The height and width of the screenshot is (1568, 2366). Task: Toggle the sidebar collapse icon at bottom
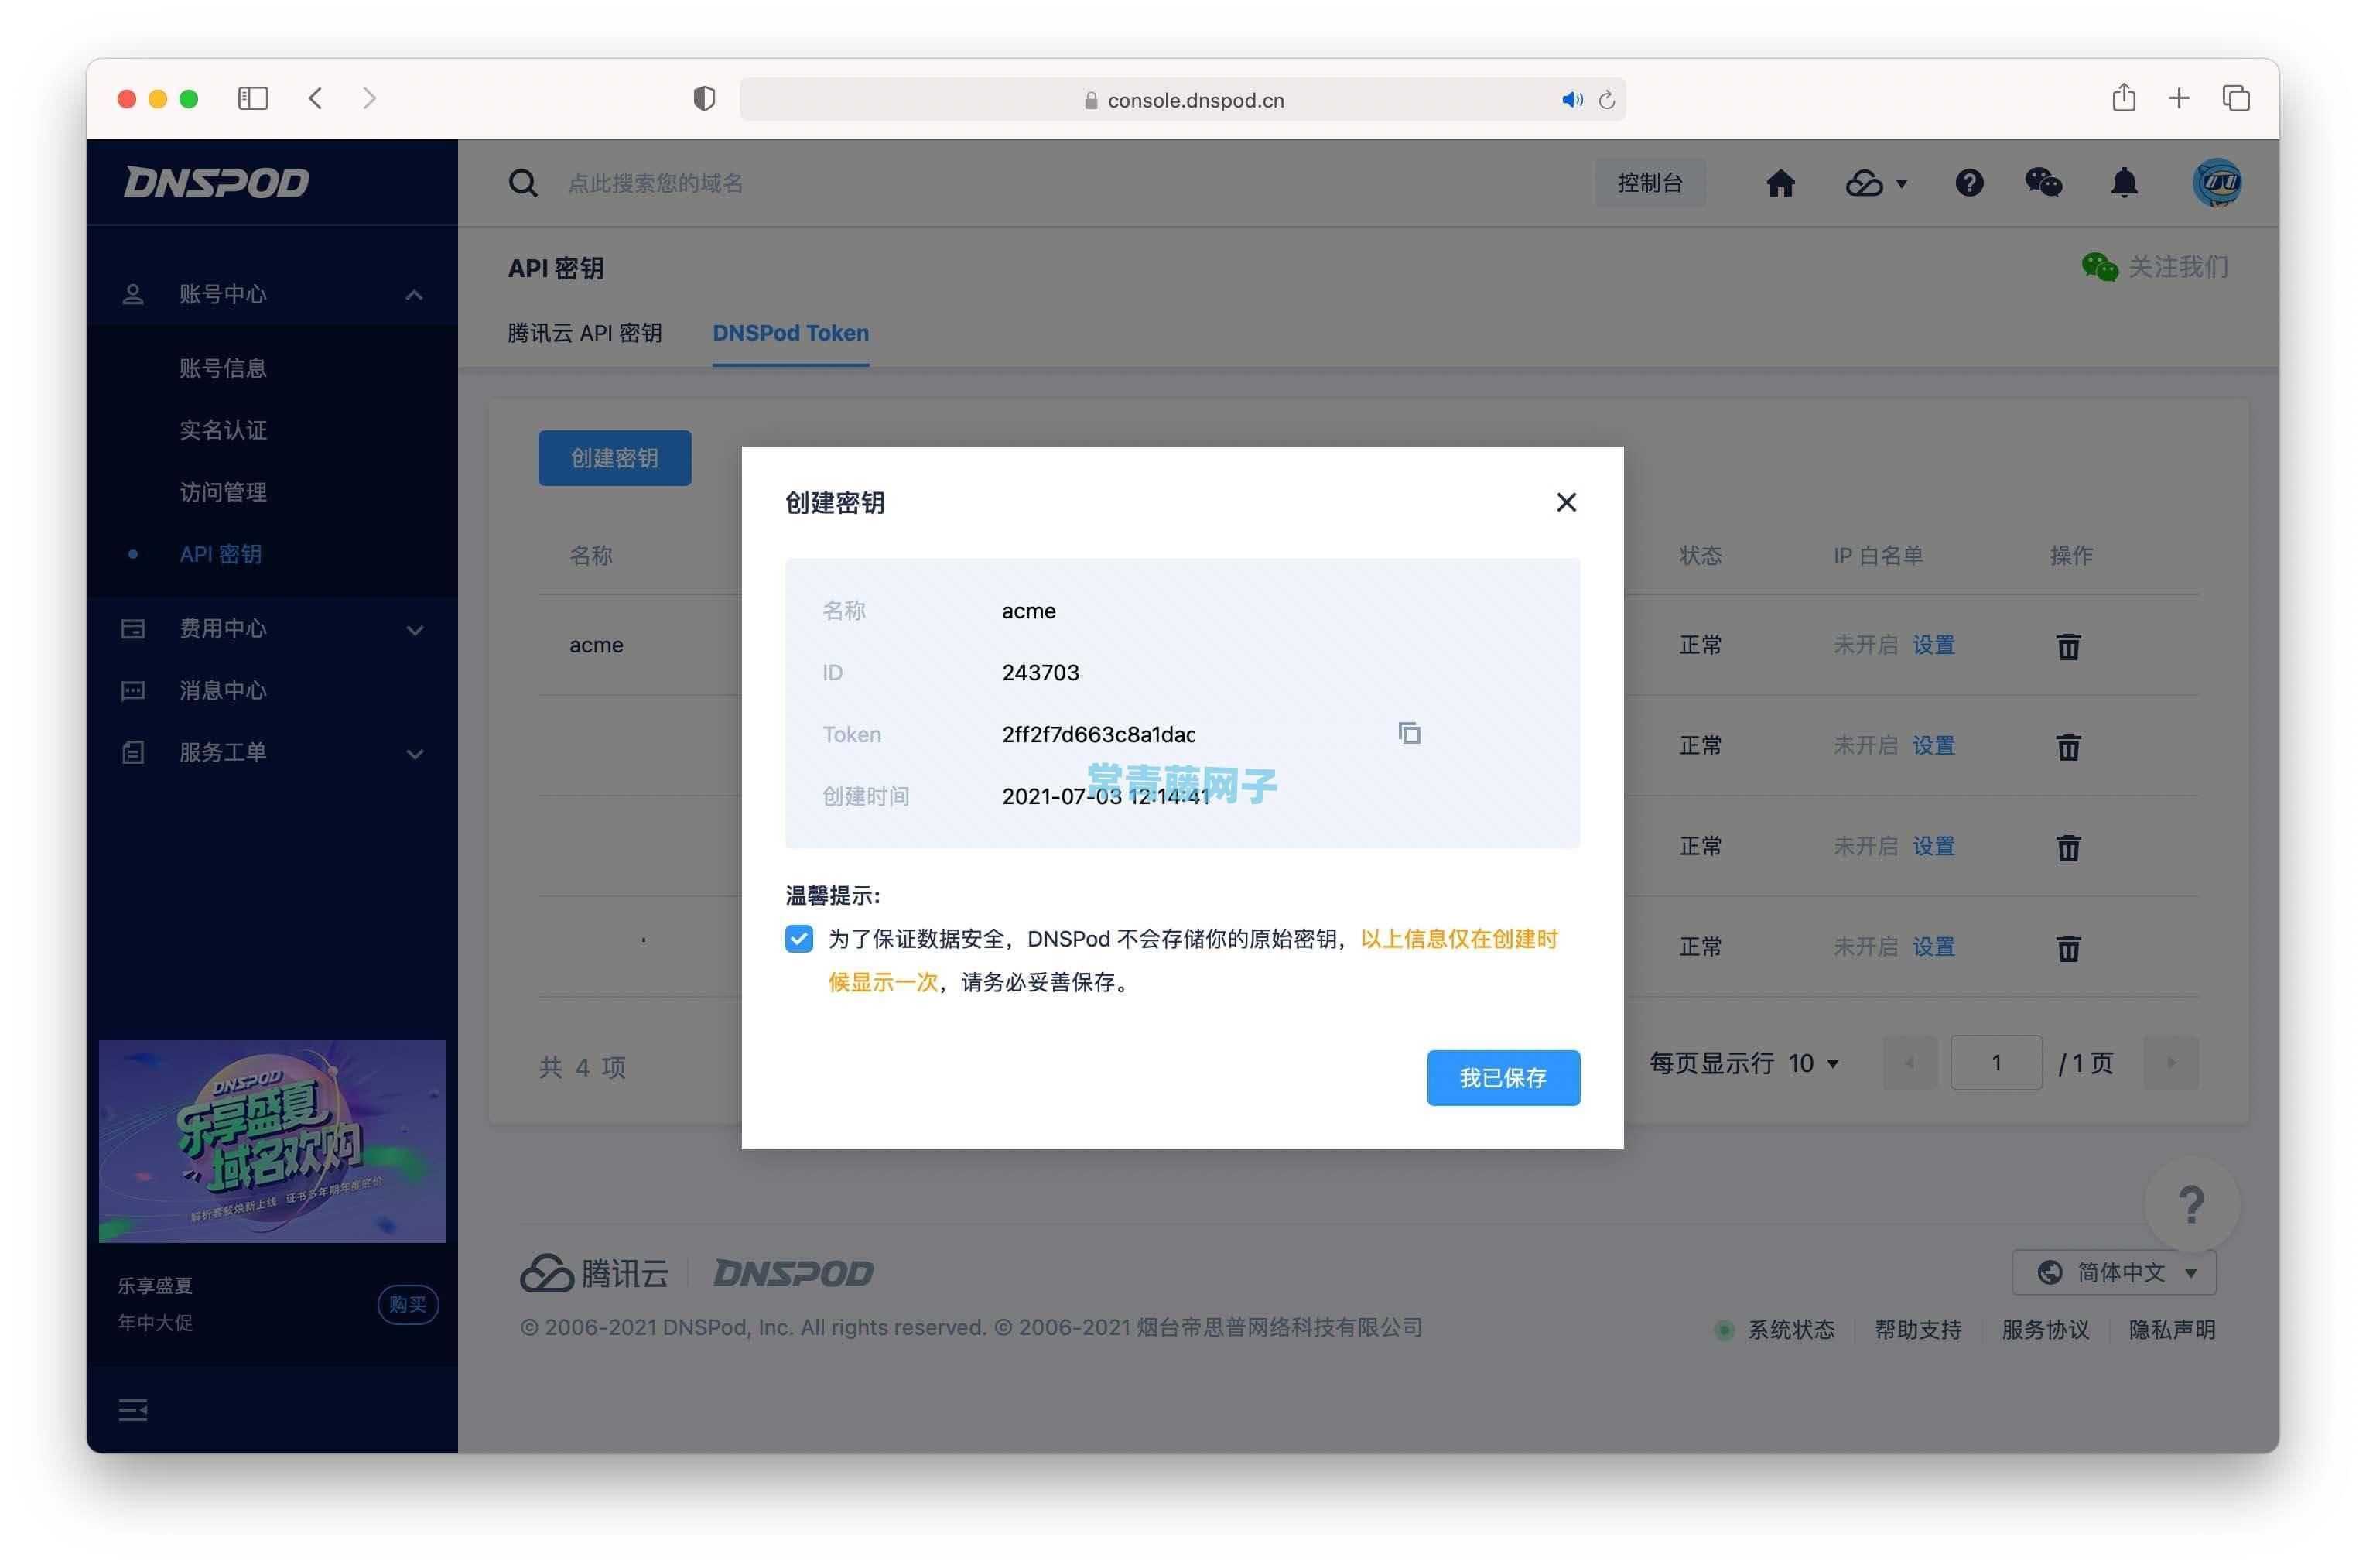click(133, 1410)
